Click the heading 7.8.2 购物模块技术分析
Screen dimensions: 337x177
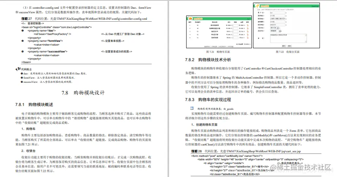click(208, 60)
